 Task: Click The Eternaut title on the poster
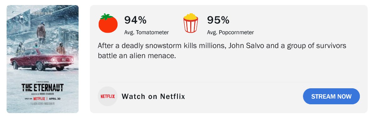pos(42,88)
